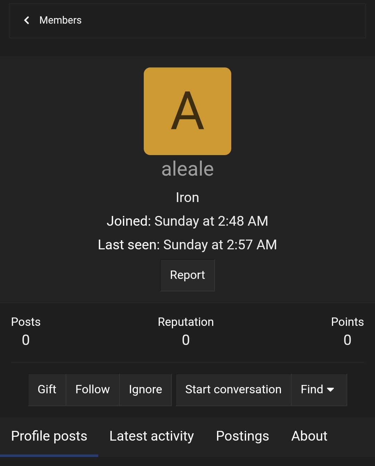Ignore this member
375x466 pixels.
click(x=145, y=389)
